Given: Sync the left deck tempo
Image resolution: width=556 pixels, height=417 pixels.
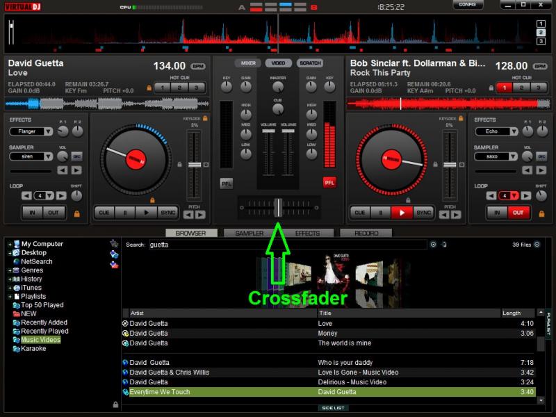Looking at the screenshot, I should pyautogui.click(x=167, y=213).
